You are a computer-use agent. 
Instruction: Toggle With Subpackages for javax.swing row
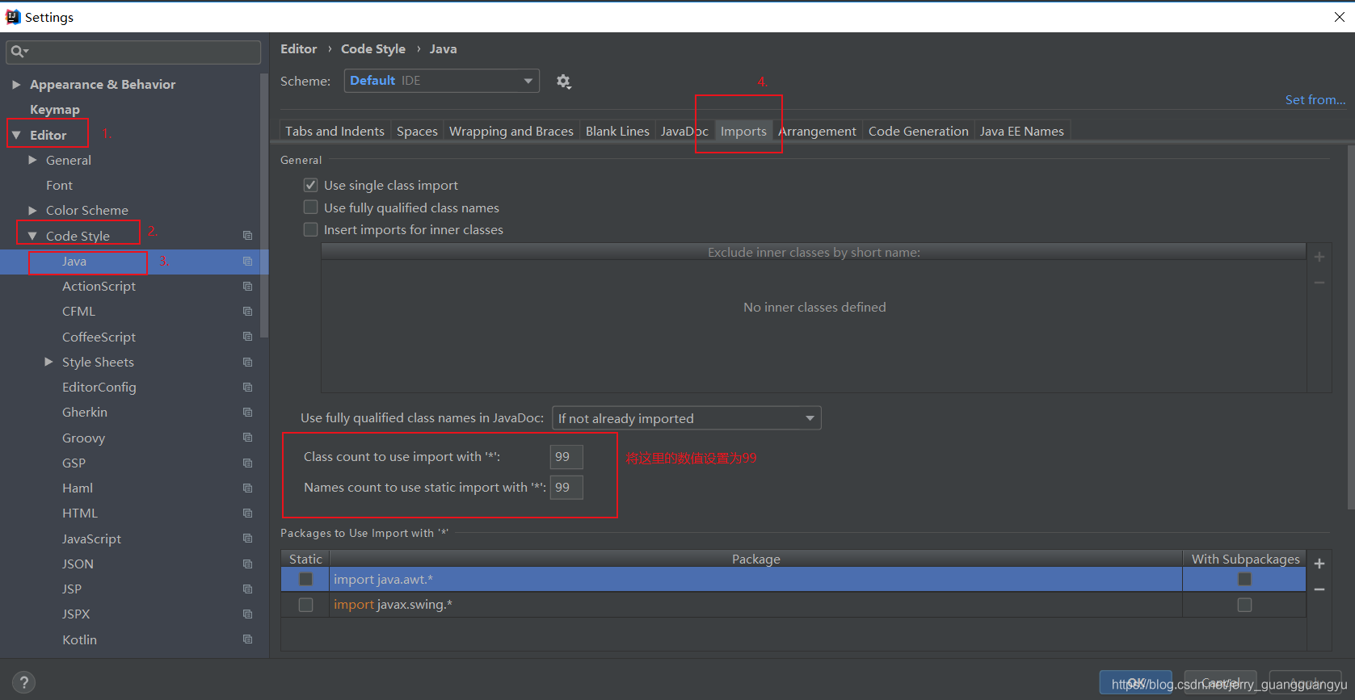[x=1244, y=605]
